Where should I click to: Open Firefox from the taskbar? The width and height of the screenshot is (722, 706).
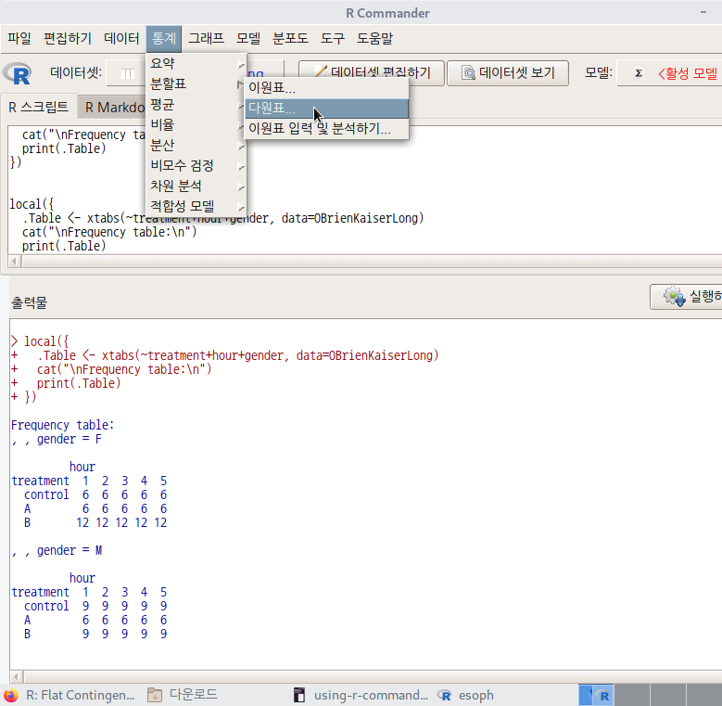tap(10, 695)
